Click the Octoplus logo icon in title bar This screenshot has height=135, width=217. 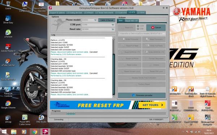pyautogui.click(x=50, y=8)
